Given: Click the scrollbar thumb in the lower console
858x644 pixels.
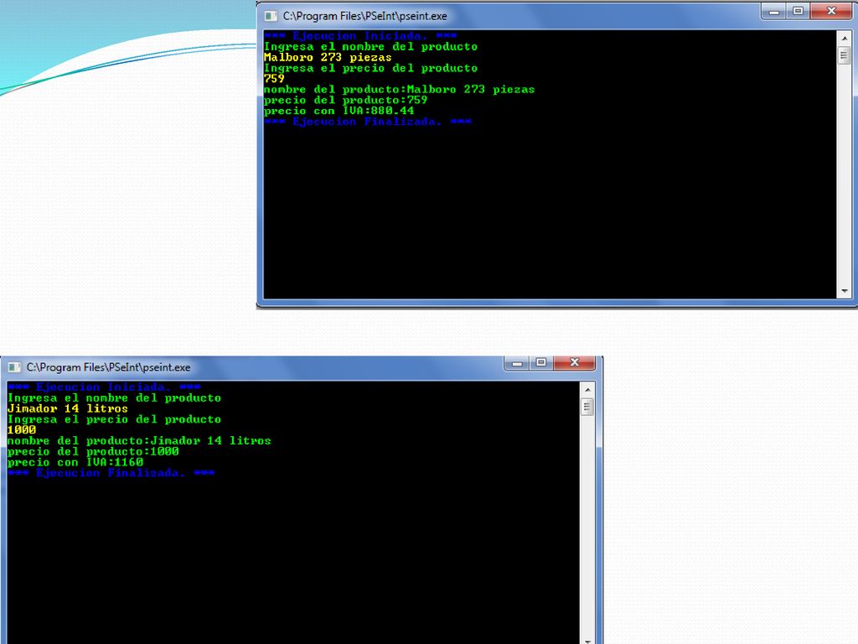Looking at the screenshot, I should click(x=587, y=407).
